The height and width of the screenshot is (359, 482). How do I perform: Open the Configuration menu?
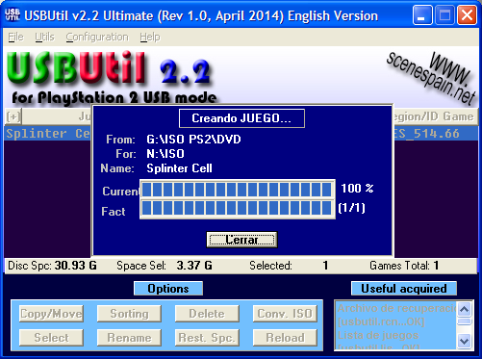pyautogui.click(x=97, y=37)
